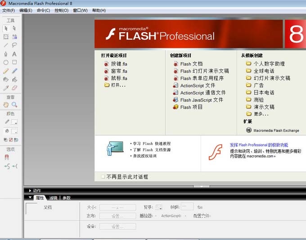This screenshot has width=306, height=240.
Task: Switch to the 滤镜 tab
Action: point(53,198)
